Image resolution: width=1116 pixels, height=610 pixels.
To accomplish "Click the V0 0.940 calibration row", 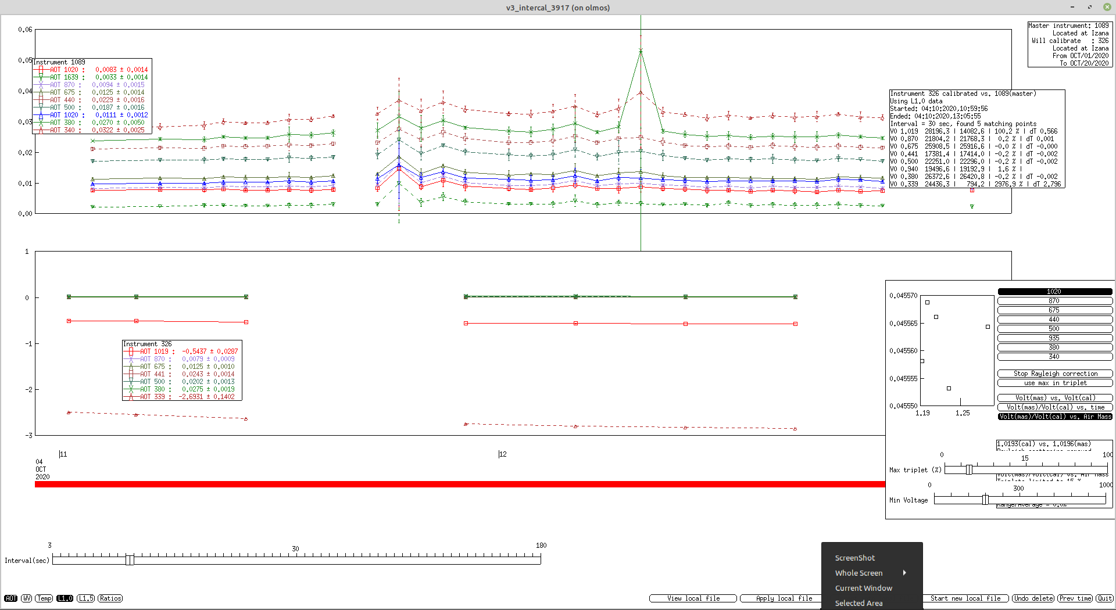I will pyautogui.click(x=956, y=169).
